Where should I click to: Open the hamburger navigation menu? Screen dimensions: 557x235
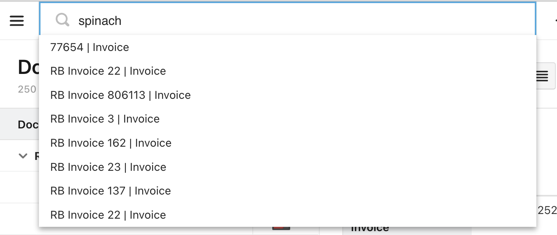click(17, 21)
